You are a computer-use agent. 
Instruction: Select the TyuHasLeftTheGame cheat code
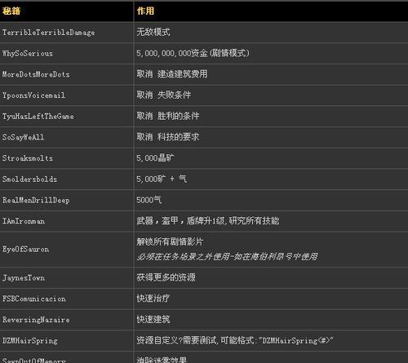[x=38, y=117]
